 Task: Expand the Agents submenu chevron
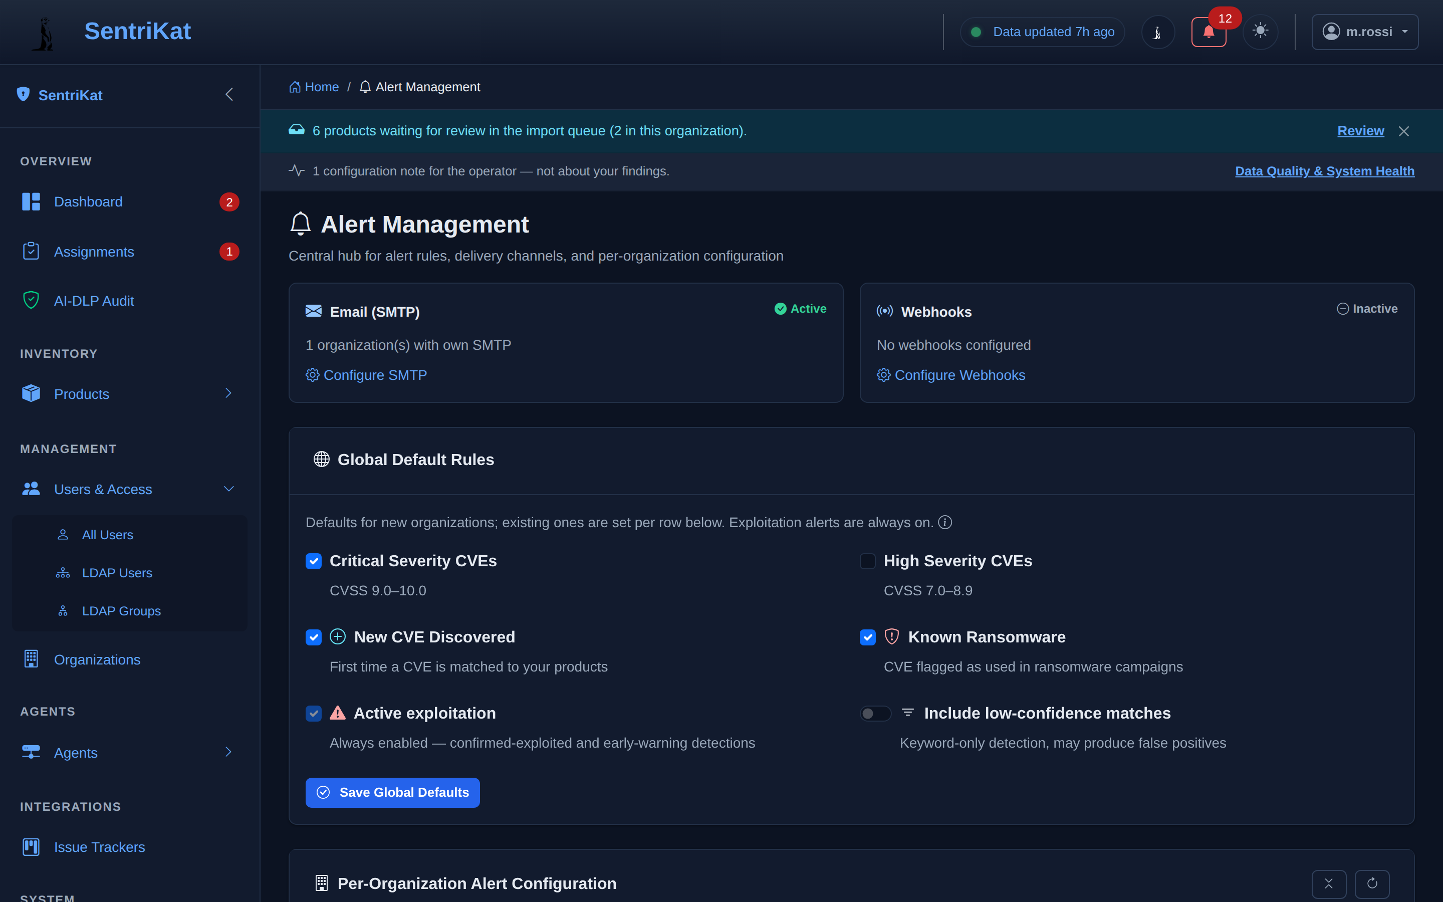tap(228, 752)
